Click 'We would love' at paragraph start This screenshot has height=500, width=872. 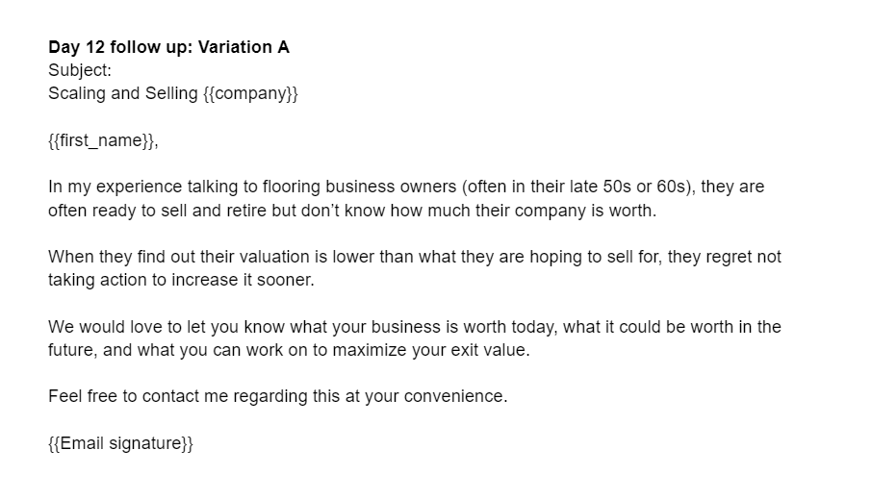tap(98, 327)
